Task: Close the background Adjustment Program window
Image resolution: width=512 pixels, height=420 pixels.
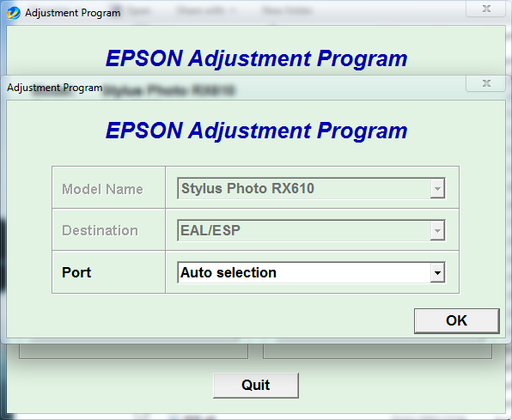Action: pos(486,9)
